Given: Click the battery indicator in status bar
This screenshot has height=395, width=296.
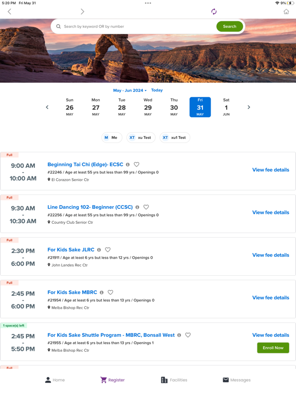Looking at the screenshot, I should coord(290,3).
